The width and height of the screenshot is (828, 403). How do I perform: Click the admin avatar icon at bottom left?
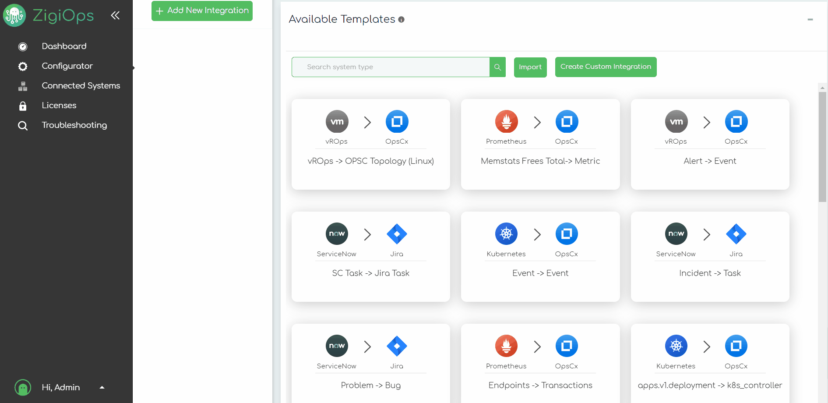[x=22, y=387]
